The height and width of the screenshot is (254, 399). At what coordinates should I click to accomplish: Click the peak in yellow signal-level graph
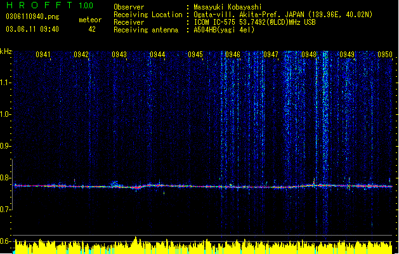click(x=136, y=239)
